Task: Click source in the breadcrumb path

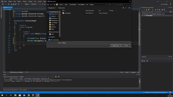Action: click(61, 5)
